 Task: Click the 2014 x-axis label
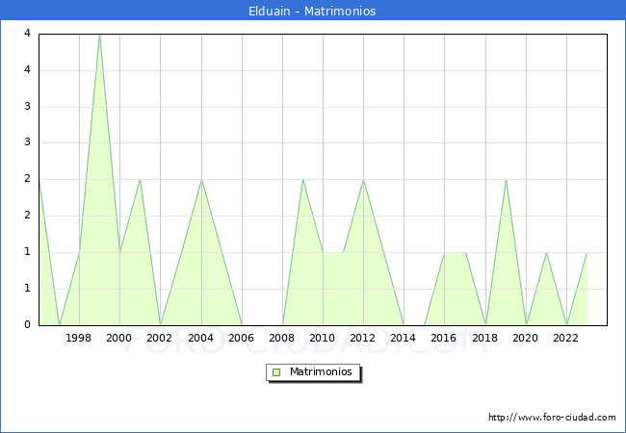pyautogui.click(x=403, y=338)
